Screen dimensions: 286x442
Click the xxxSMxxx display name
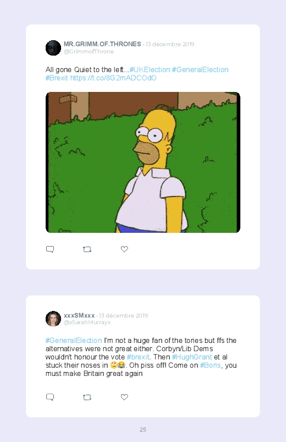click(79, 315)
